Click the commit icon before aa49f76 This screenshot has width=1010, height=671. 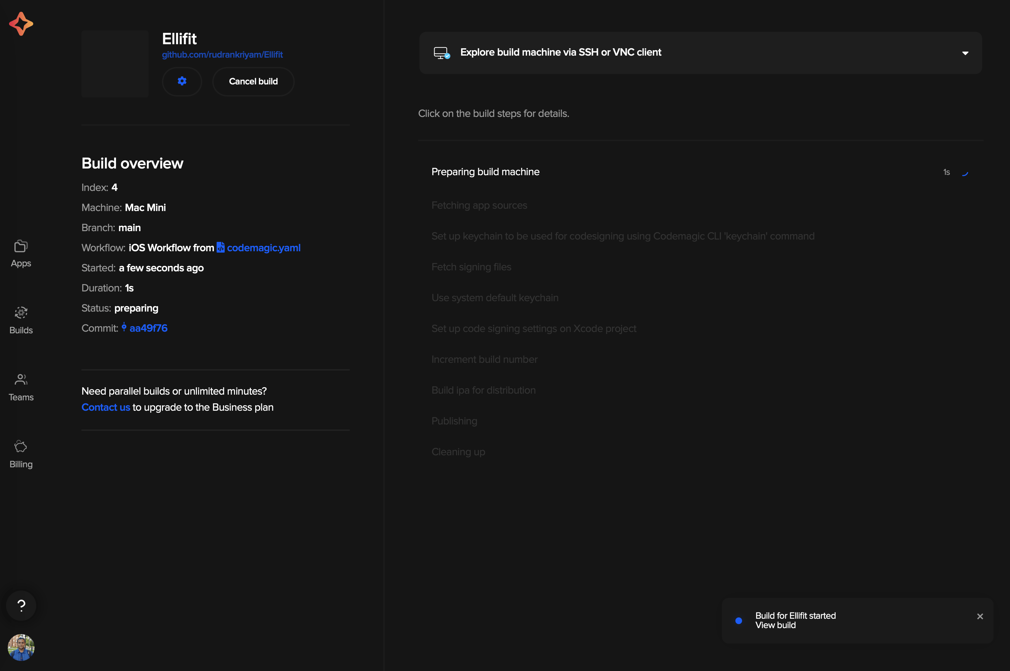point(124,327)
